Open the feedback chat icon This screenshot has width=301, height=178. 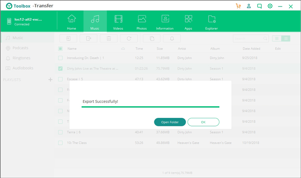pos(259,6)
